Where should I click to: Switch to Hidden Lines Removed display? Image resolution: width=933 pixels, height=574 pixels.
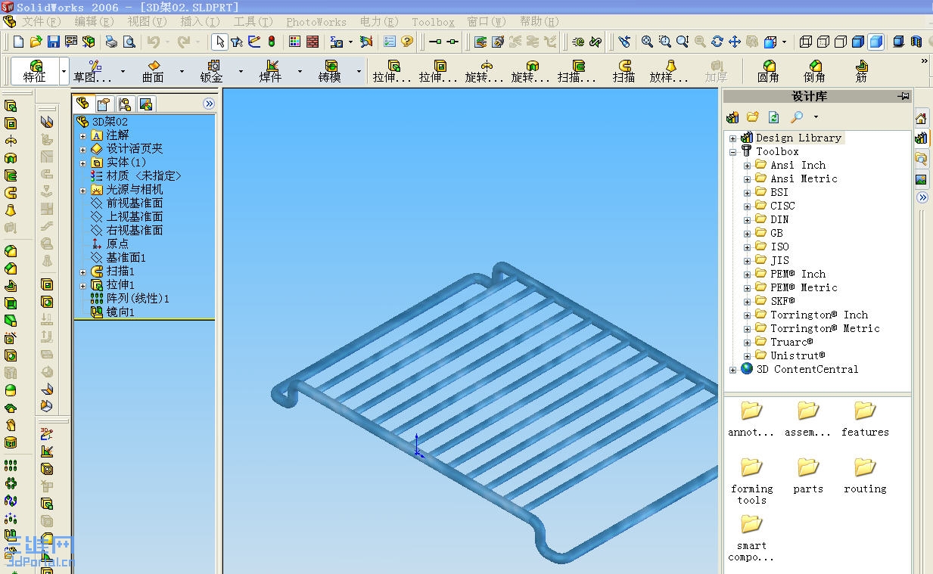pyautogui.click(x=841, y=42)
